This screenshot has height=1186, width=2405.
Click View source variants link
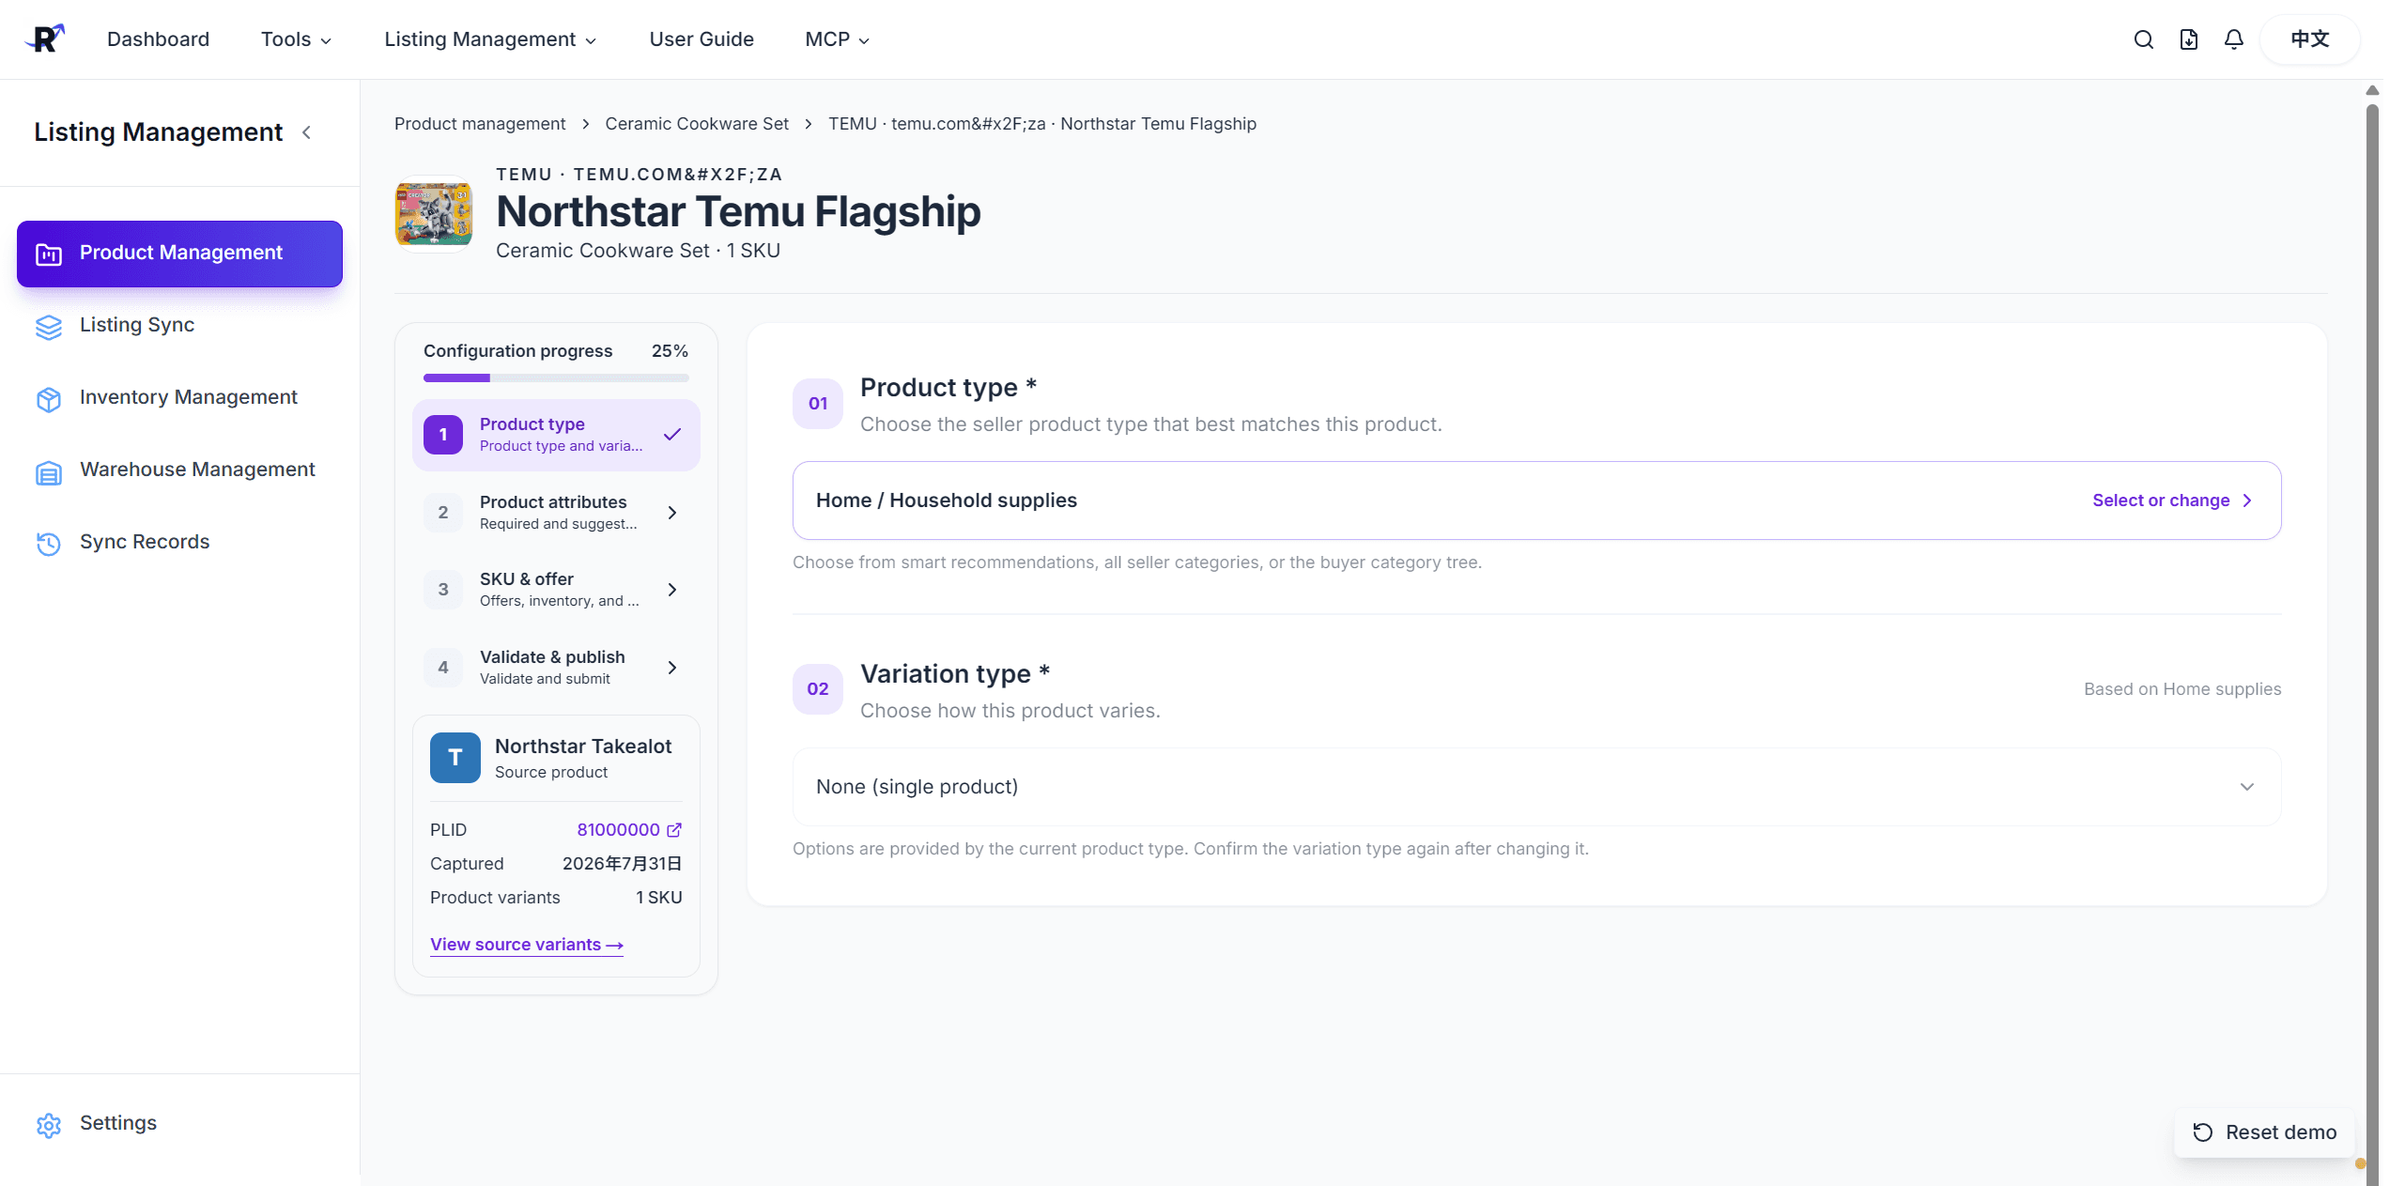(x=527, y=945)
